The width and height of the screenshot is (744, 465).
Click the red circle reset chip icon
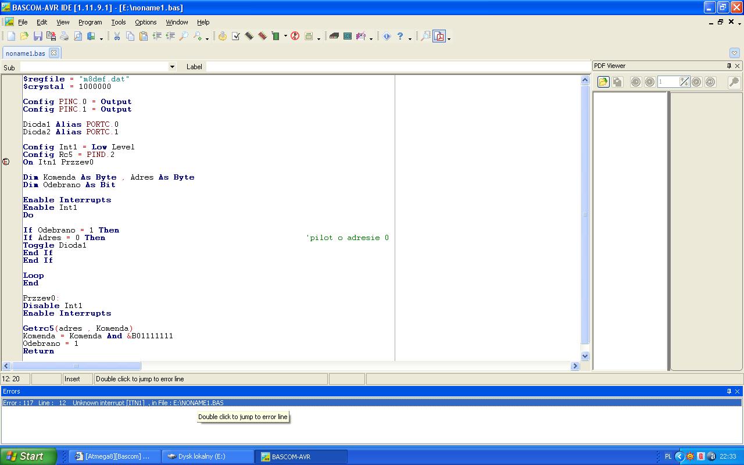click(295, 36)
